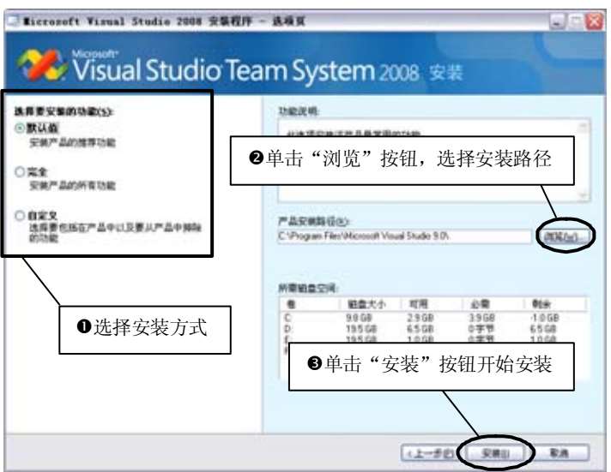Viewport: 611px width, 472px height.
Task: Click the 3.9 GB required space cell
Action: pos(482,318)
